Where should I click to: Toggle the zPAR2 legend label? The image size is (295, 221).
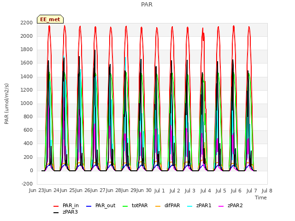coord(235,206)
